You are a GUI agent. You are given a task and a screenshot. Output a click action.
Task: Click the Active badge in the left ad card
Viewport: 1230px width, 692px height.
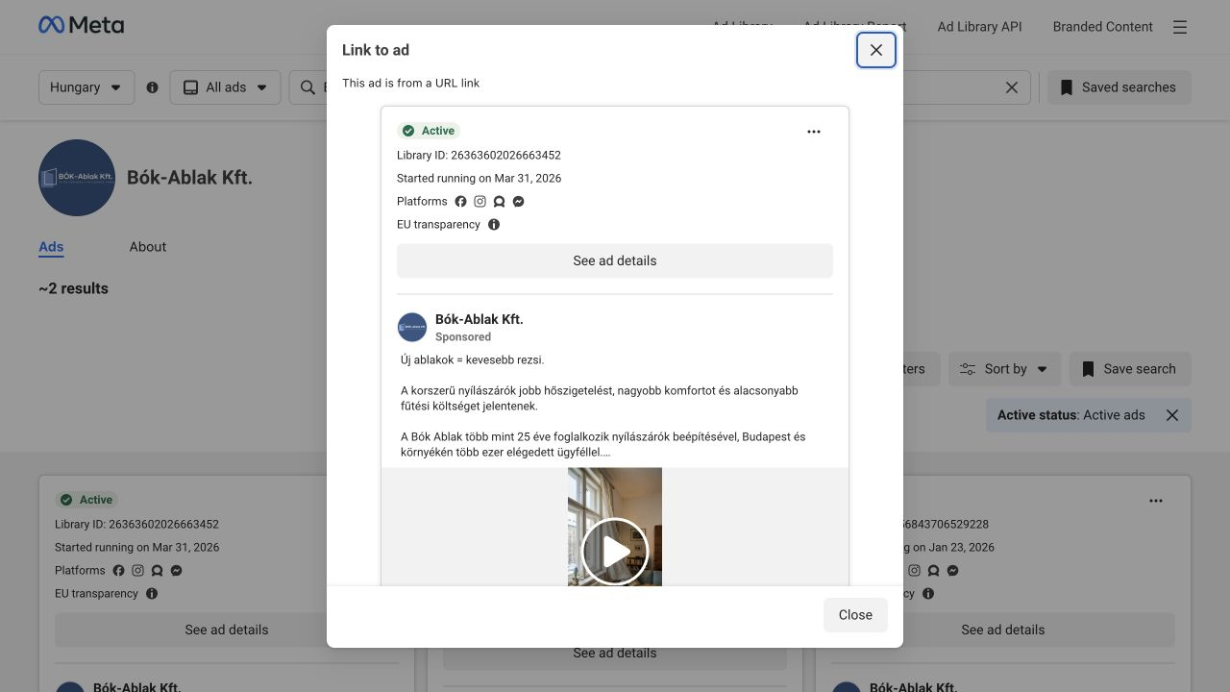(86, 500)
